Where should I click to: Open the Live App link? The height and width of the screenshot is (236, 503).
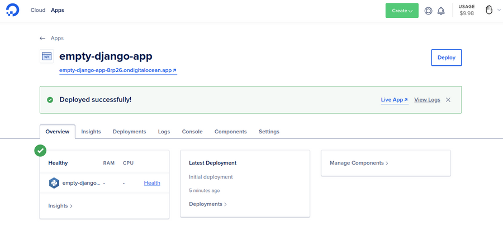395,99
